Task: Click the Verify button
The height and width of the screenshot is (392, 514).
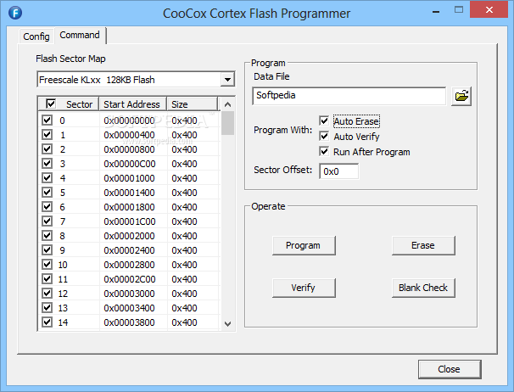Action: tap(304, 288)
